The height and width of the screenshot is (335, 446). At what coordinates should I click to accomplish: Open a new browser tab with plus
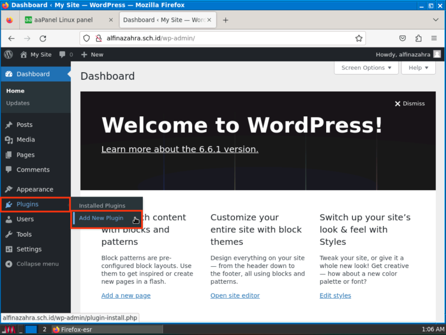point(226,20)
